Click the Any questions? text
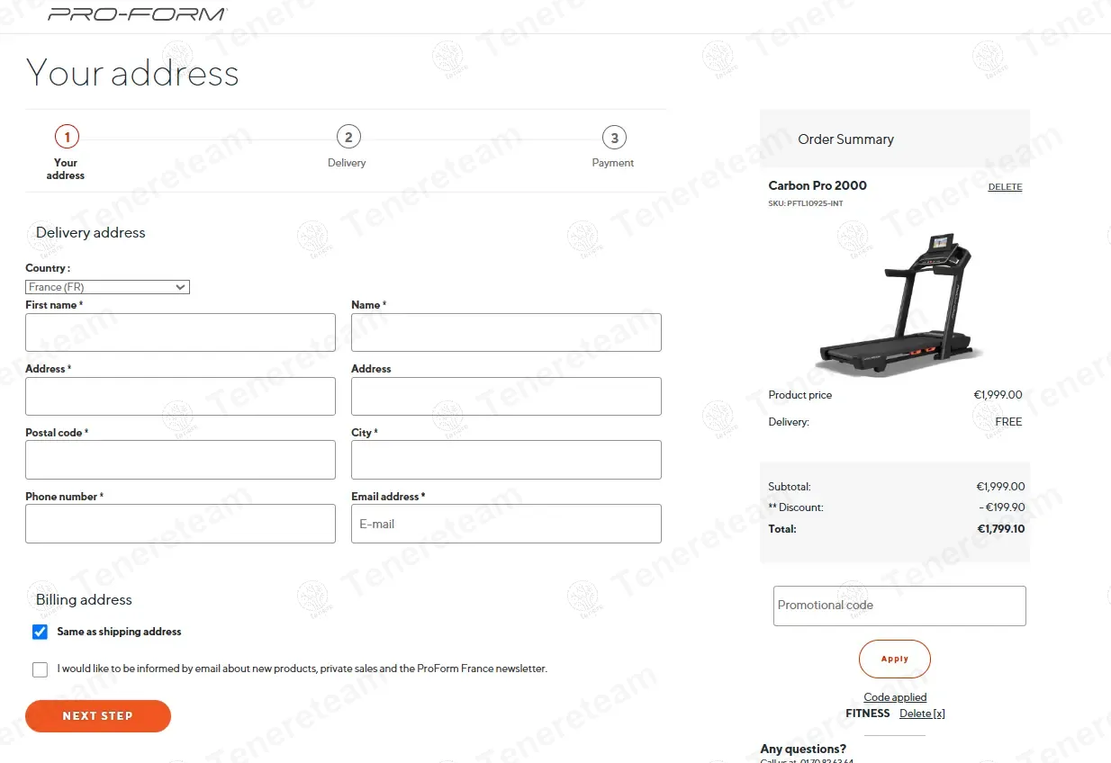 point(803,749)
